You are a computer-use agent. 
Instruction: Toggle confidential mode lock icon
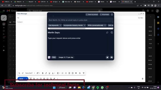(51, 79)
